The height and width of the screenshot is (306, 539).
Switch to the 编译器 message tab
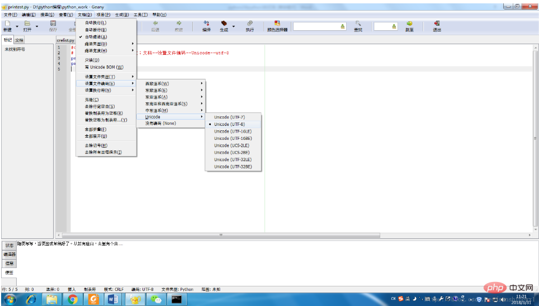click(10, 255)
